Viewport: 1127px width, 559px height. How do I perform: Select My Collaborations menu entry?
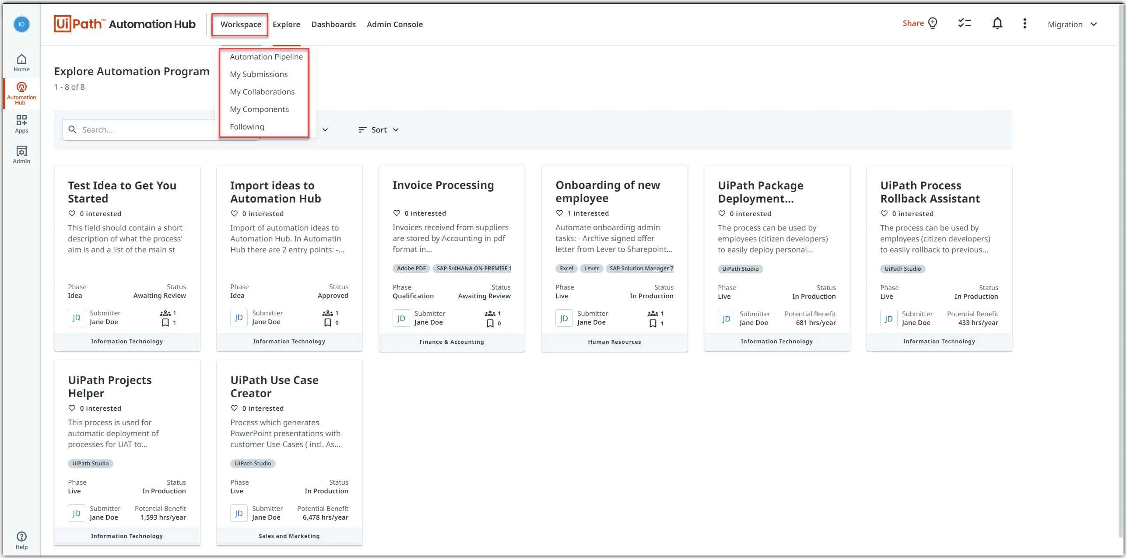[262, 92]
